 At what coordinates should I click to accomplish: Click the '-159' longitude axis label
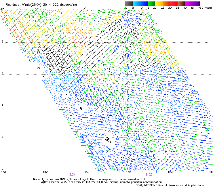click(x=86, y=172)
